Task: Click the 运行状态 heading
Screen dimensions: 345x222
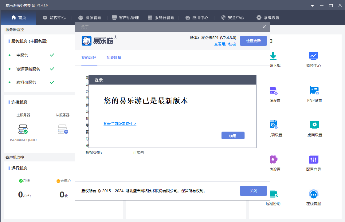Action: coord(19,168)
